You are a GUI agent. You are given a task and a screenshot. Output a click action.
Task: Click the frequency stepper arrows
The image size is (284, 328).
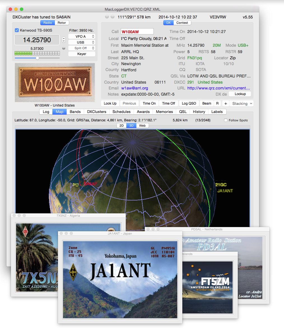(64, 40)
